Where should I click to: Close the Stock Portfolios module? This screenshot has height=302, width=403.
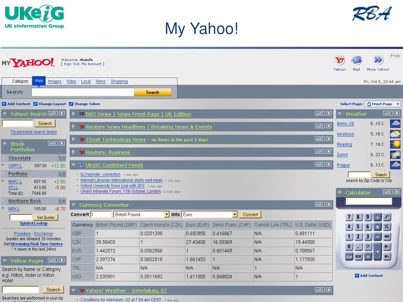62,143
